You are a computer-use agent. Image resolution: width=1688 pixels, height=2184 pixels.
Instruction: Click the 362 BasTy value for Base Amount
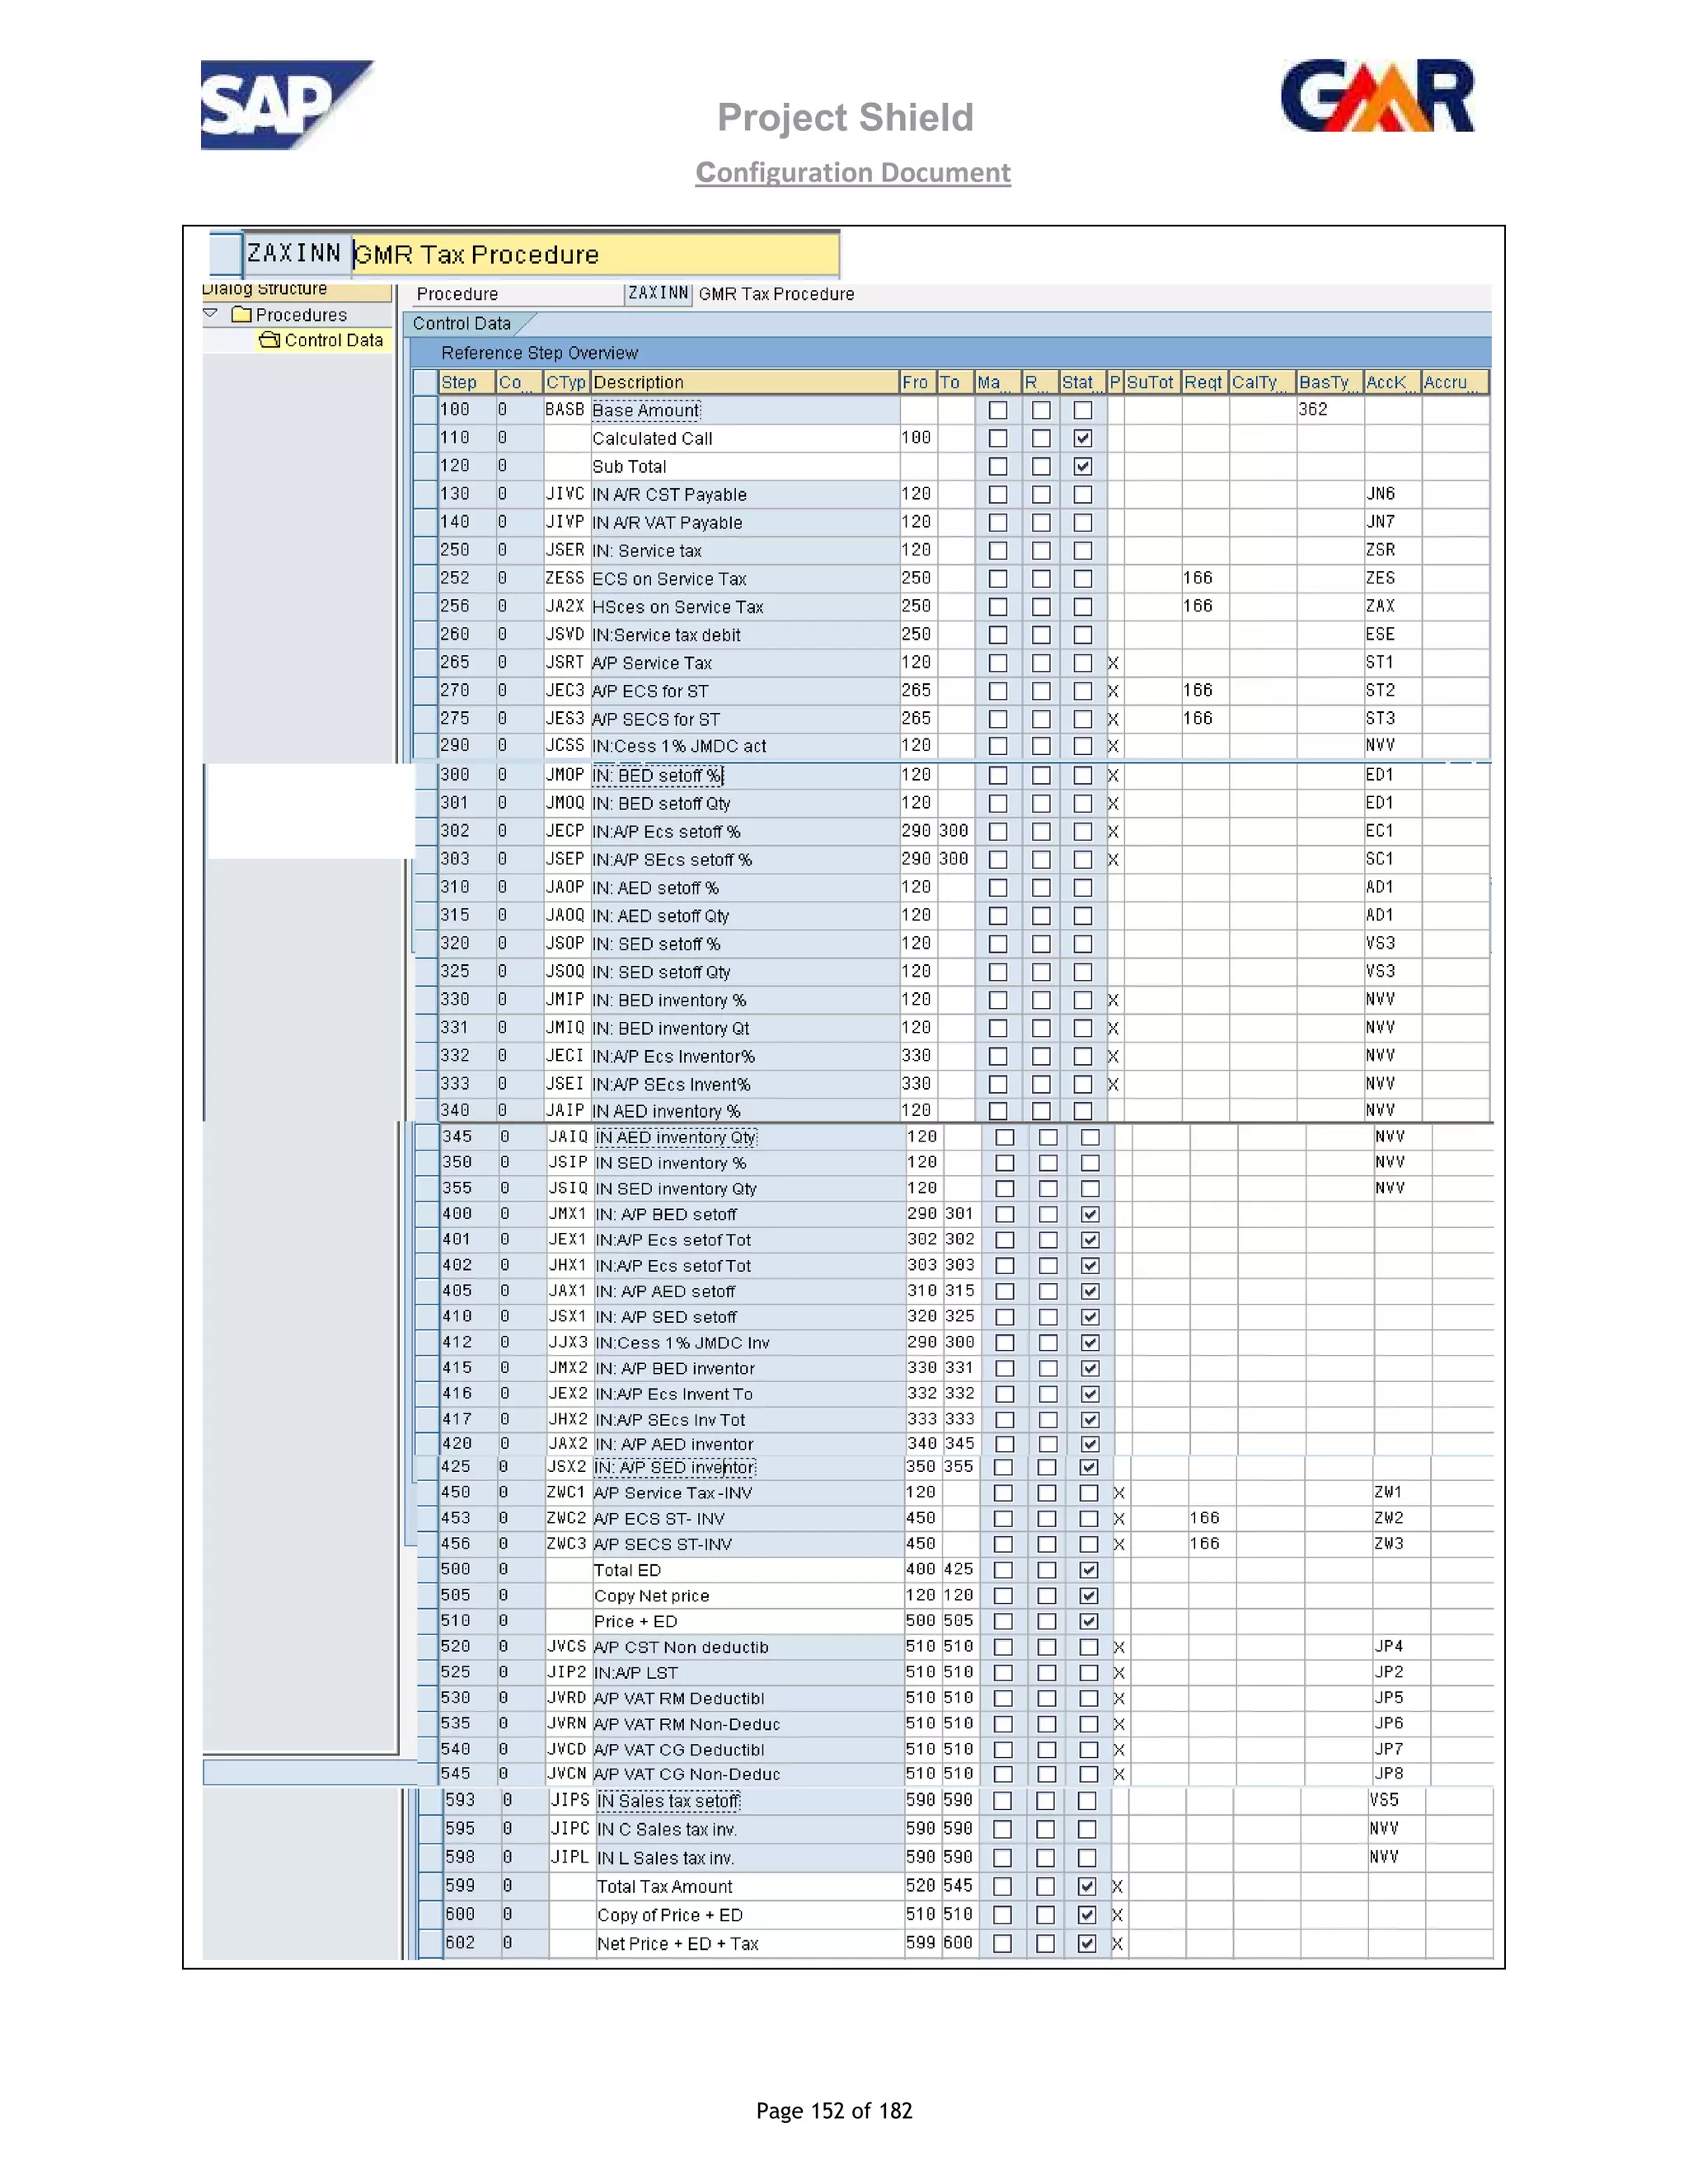1329,410
